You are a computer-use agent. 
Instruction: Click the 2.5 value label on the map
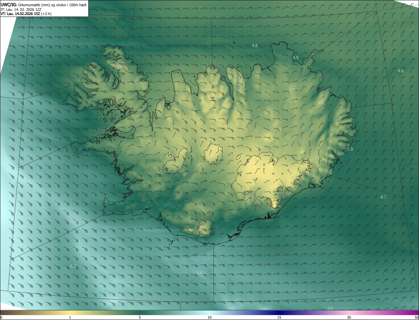click(x=292, y=90)
